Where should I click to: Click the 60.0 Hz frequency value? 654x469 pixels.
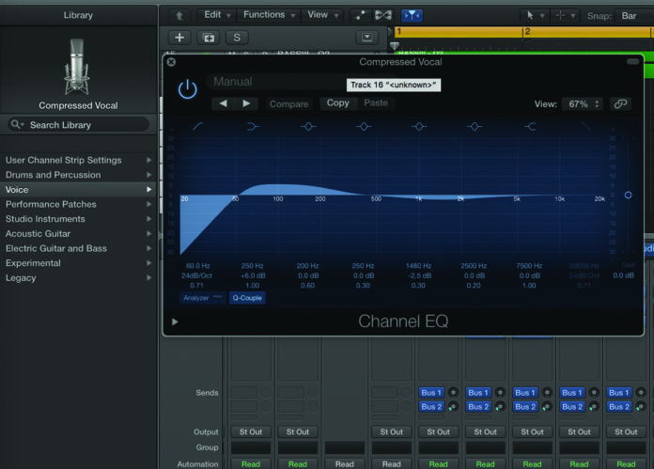point(197,266)
